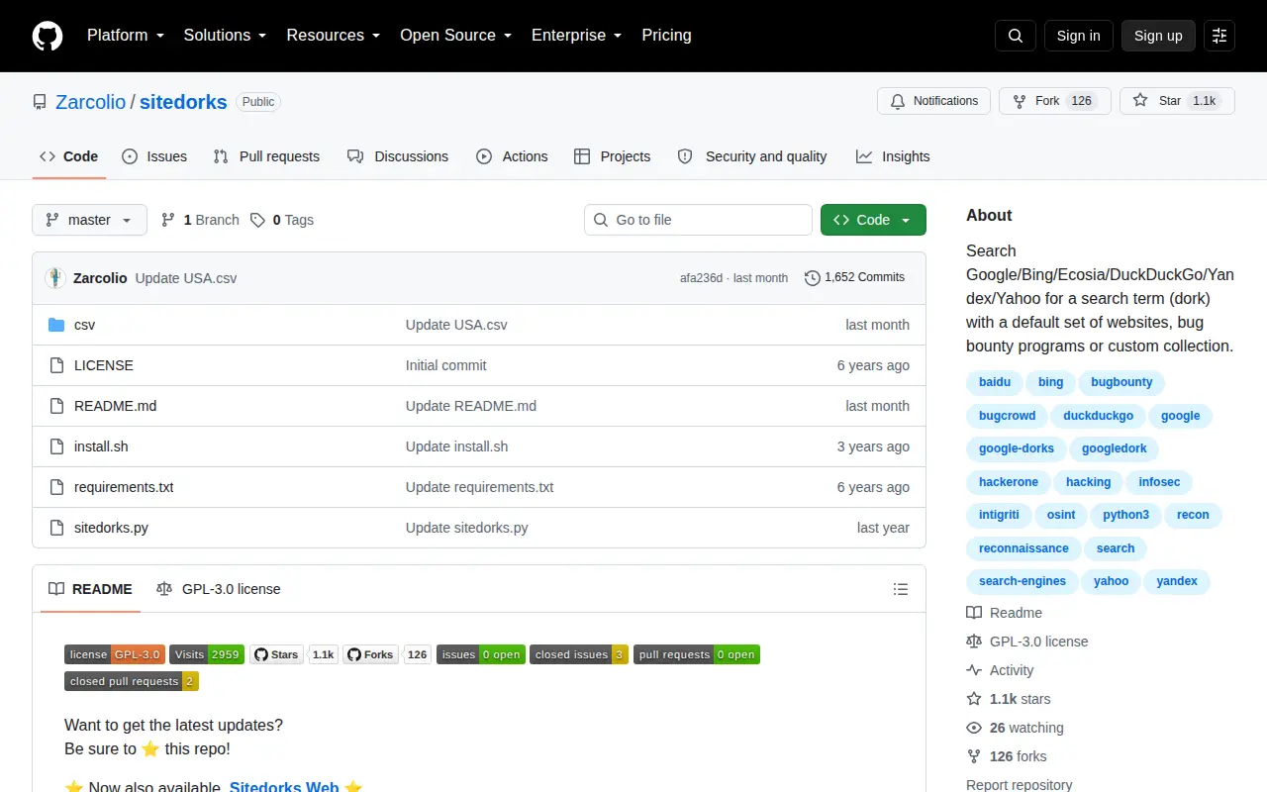
Task: Click the sidebar Activity pulse icon
Action: coord(974,670)
